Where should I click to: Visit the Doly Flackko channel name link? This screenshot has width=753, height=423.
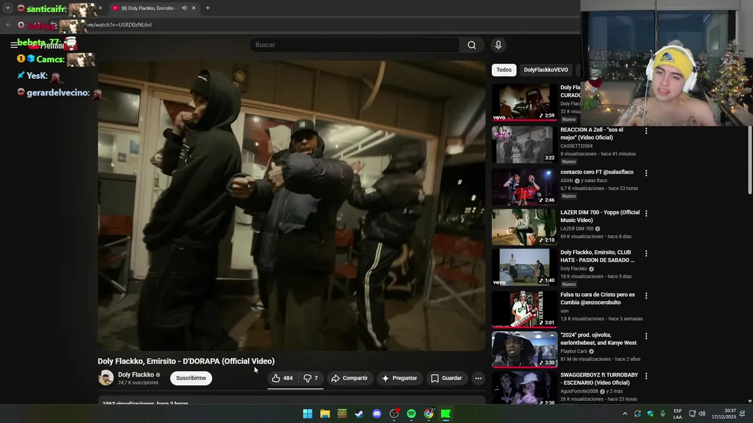136,375
